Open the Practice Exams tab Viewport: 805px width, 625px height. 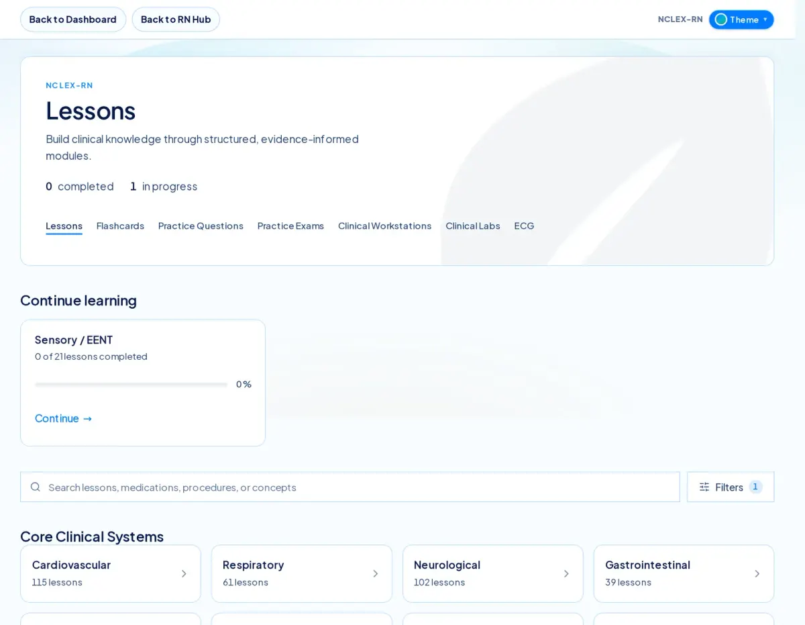click(290, 226)
